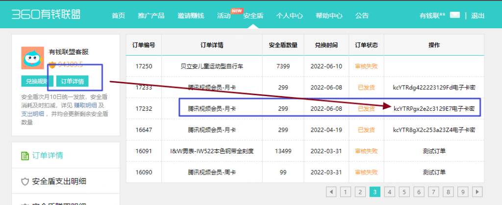Click the teal 订单详情 button under the balance
Screen dimensions: 502x205
click(x=73, y=82)
